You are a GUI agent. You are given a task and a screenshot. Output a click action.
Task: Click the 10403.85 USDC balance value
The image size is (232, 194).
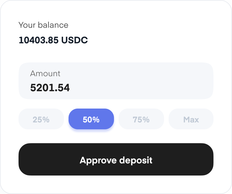pyautogui.click(x=53, y=40)
